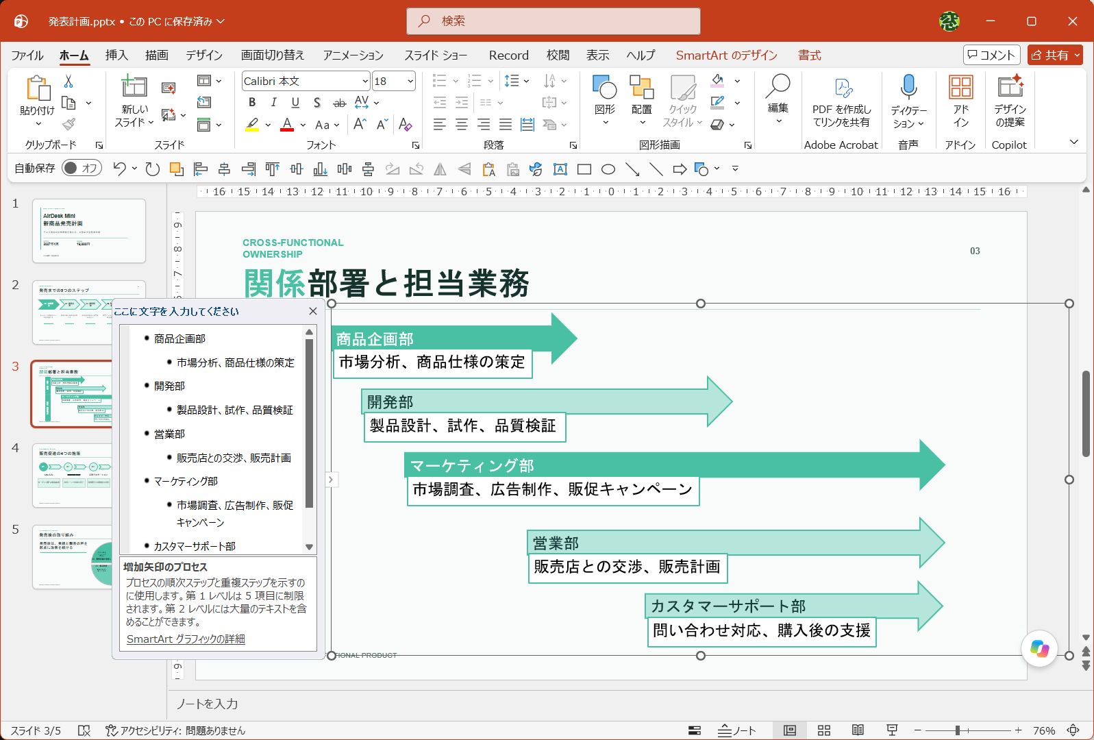Screen dimensions: 1094x740
Task: Collapse the ribbon with the chevron
Action: coord(1074,142)
